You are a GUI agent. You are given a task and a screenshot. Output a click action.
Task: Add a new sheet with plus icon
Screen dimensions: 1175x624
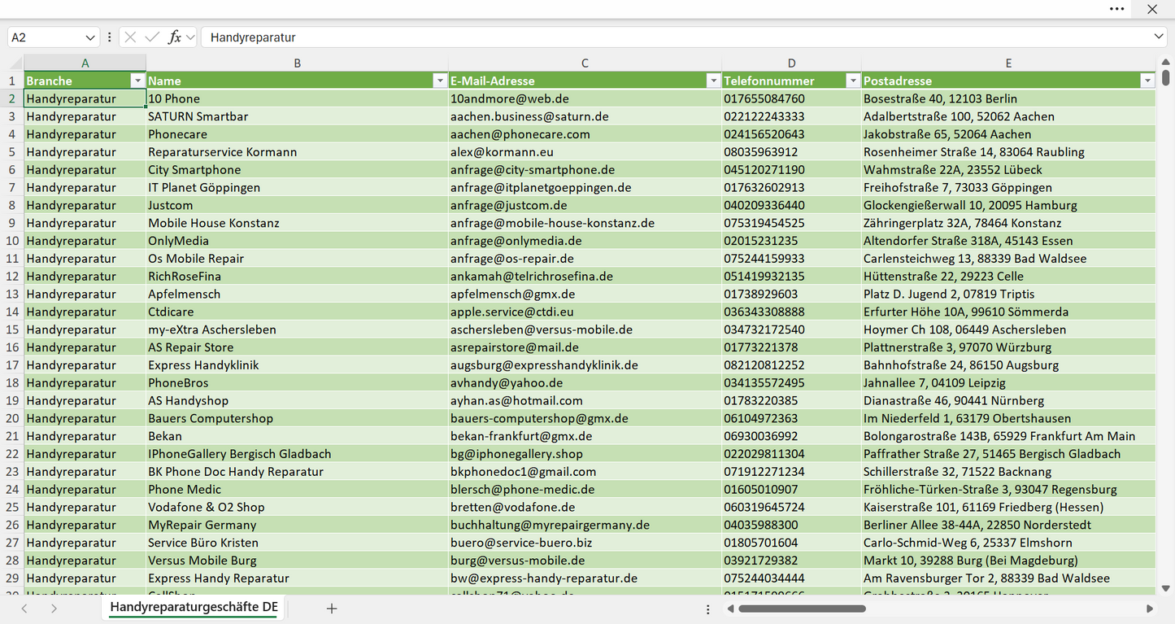[332, 608]
